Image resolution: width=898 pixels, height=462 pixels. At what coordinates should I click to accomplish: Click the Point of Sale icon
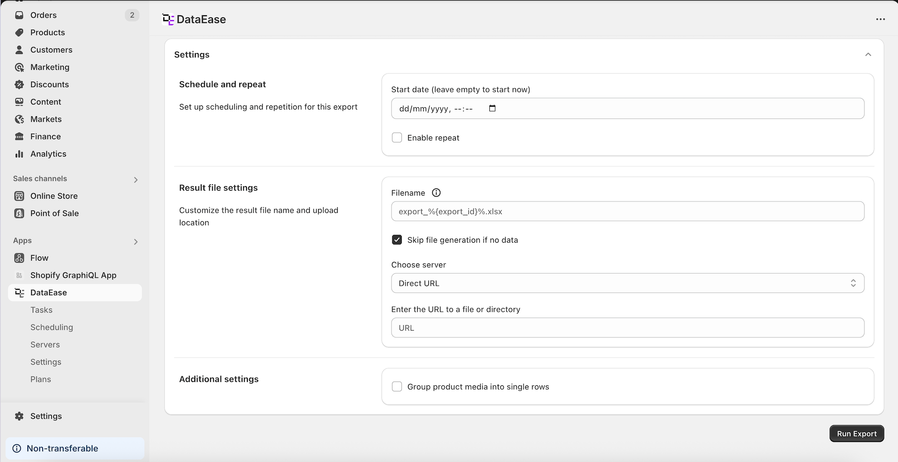coord(19,214)
